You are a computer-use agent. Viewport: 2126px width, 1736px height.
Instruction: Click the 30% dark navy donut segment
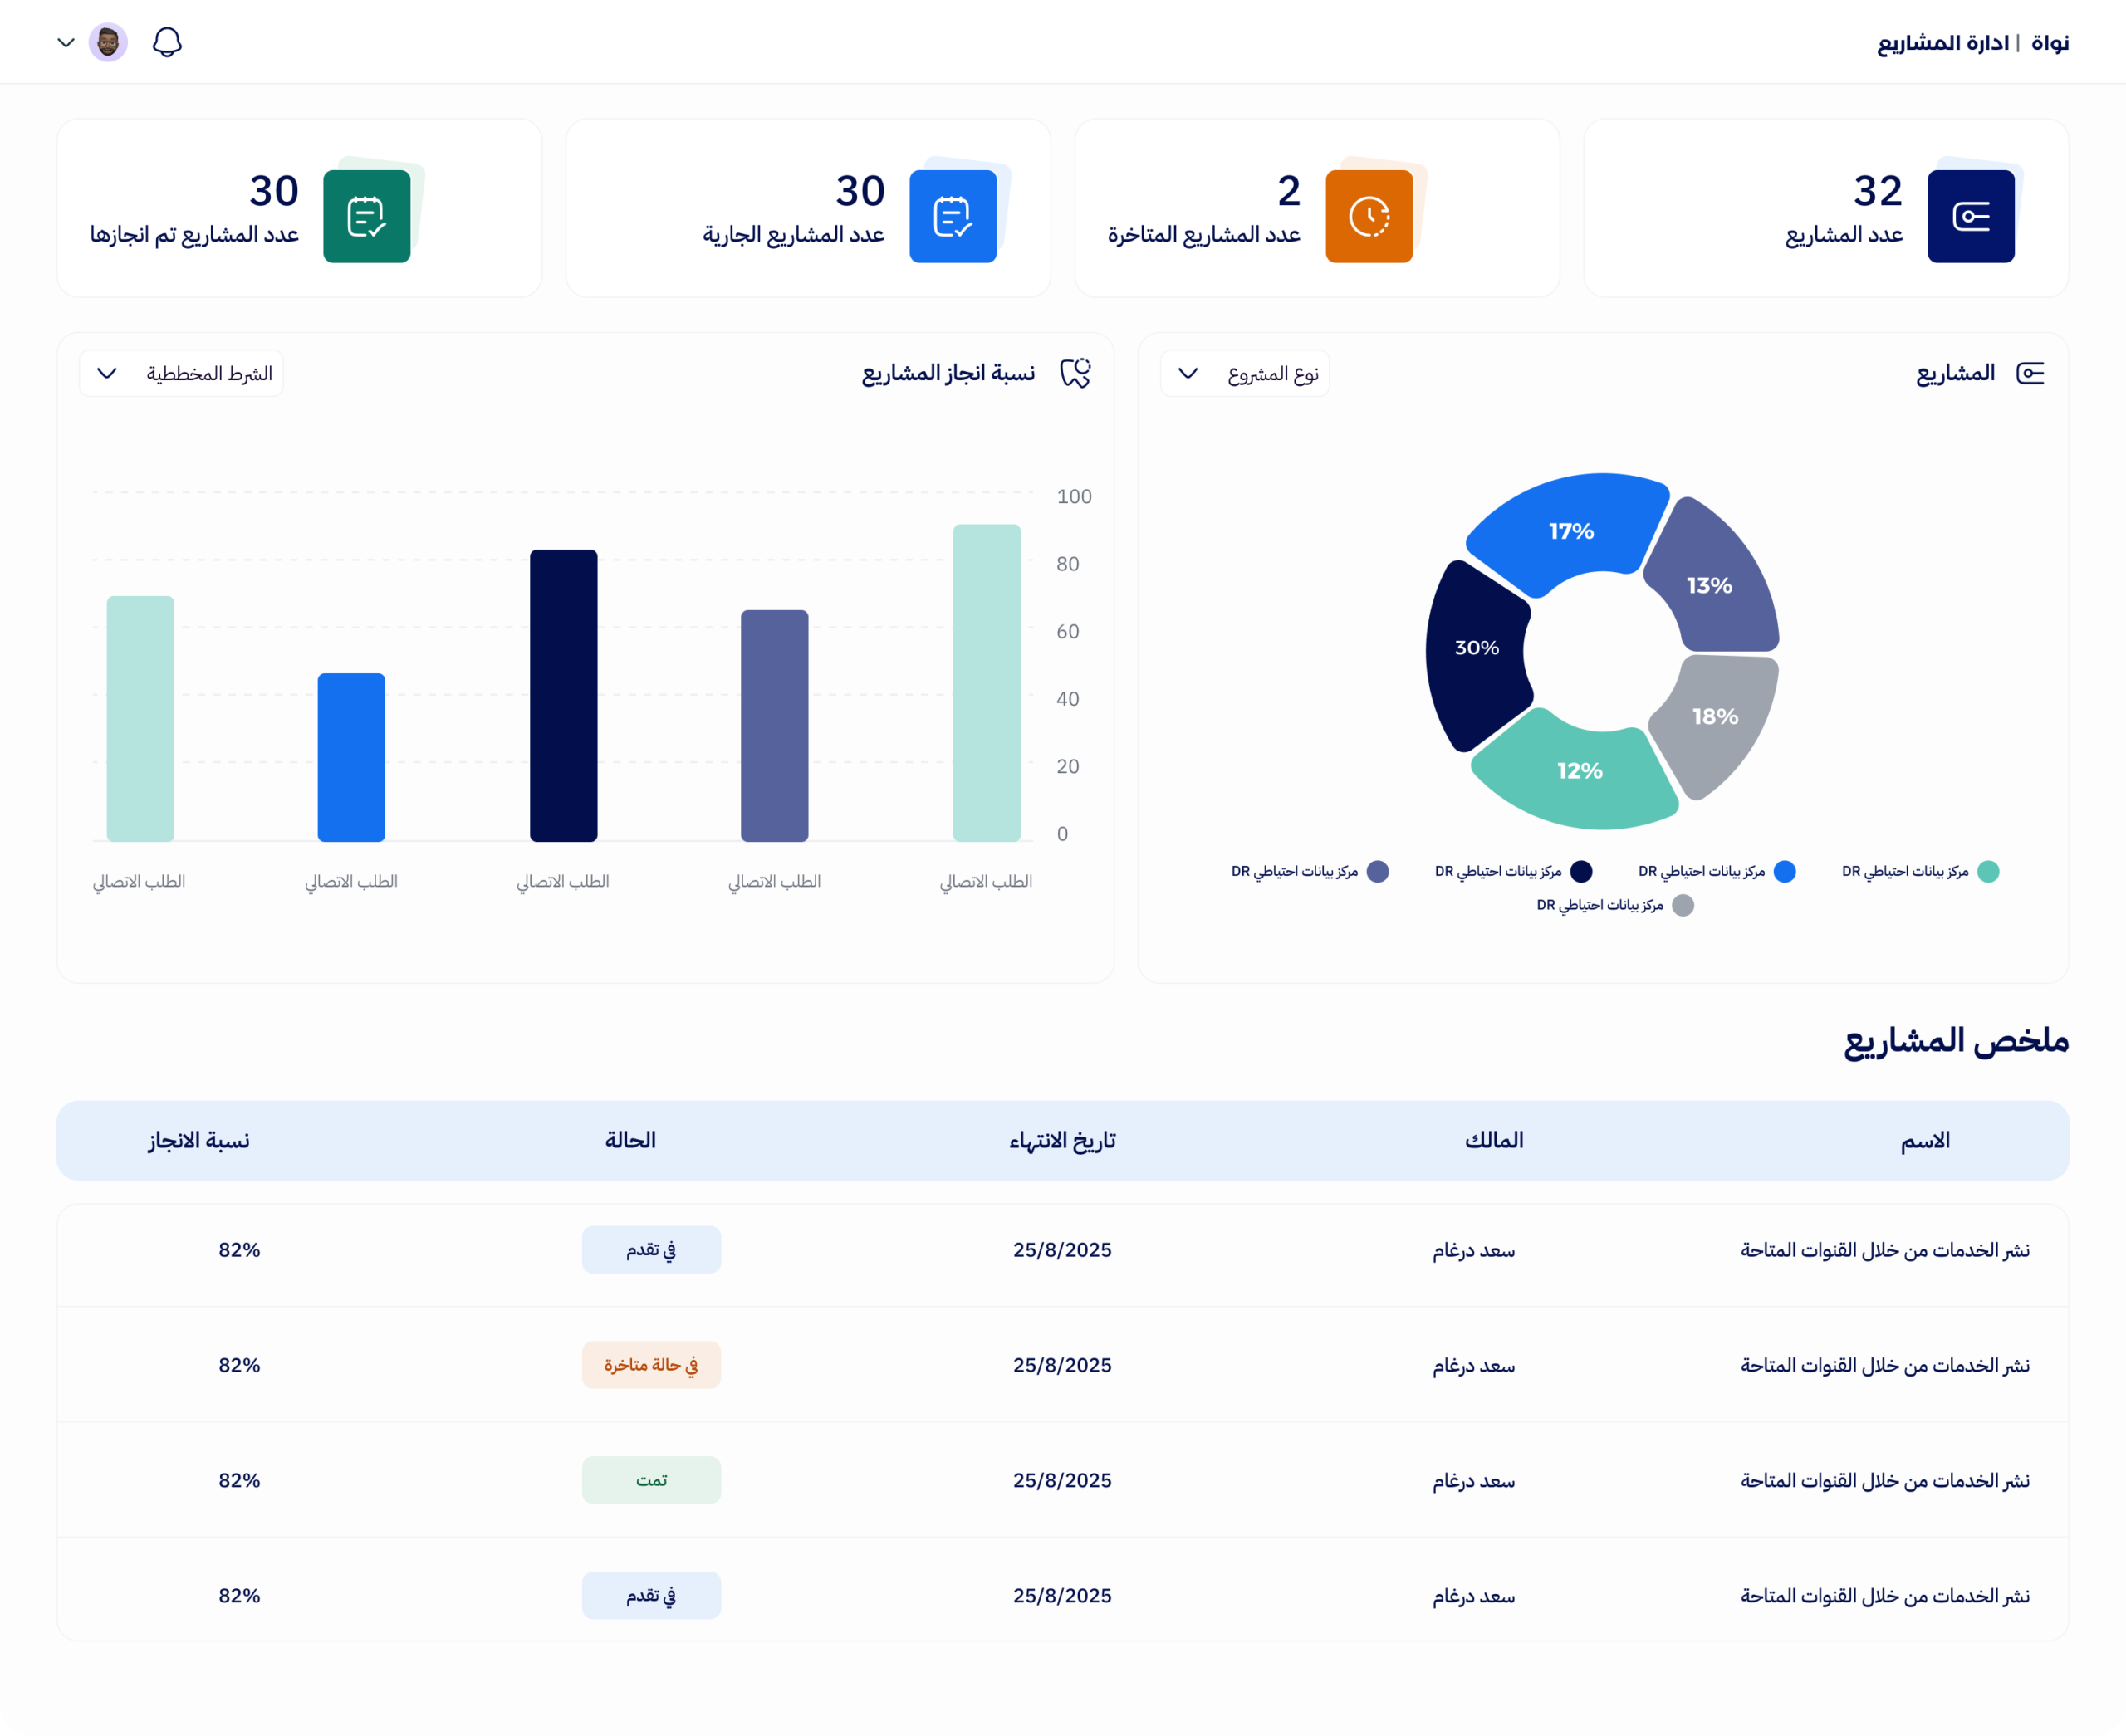point(1477,650)
